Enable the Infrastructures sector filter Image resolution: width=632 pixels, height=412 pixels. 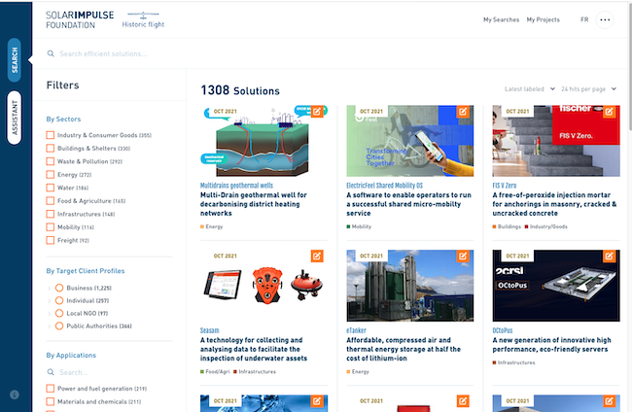pos(51,214)
